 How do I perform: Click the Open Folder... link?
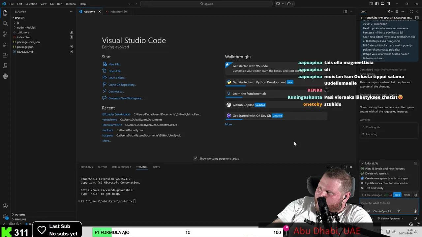117,78
